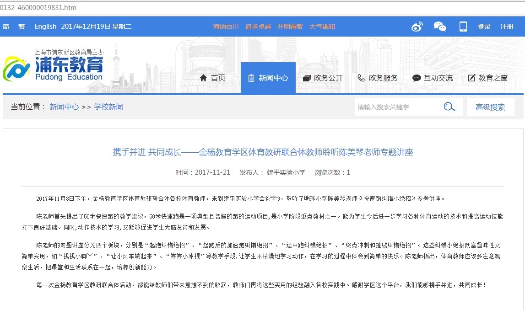Screen dimensions: 525x310
Task: Click the paragraph starting 陈老师首先提出了50米快速跑
Action: 263,222
